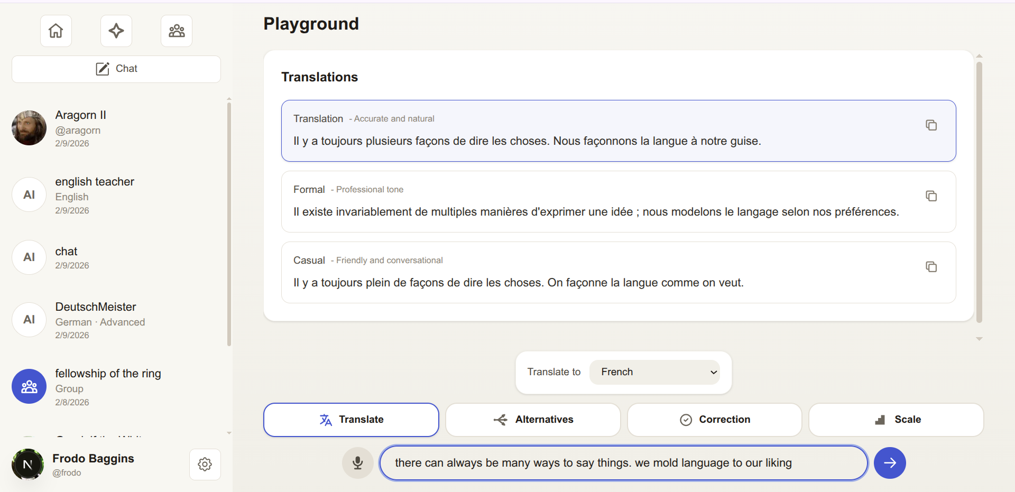Select the Formal professional tone card
Viewport: 1015px width, 492px height.
619,202
